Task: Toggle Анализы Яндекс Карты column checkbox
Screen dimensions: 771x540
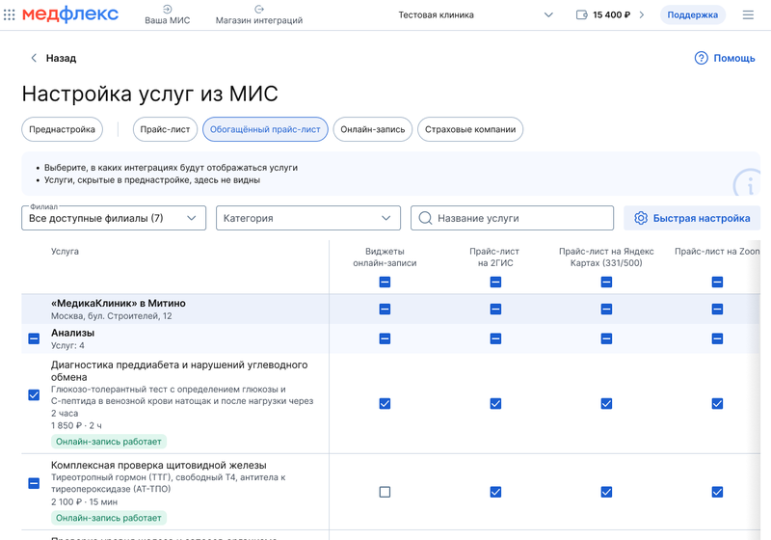Action: pyautogui.click(x=606, y=338)
